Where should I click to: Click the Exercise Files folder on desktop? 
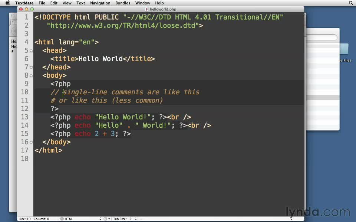coord(344,53)
